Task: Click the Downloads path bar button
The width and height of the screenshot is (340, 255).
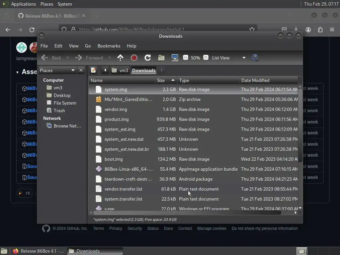Action: [x=144, y=70]
